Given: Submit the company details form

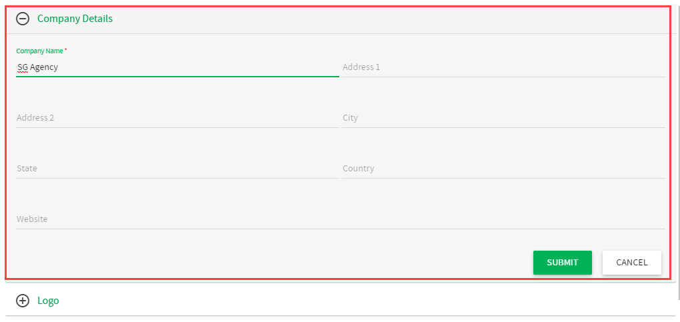Looking at the screenshot, I should 563,263.
